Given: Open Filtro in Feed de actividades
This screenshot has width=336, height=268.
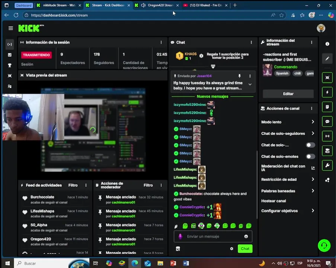Looking at the screenshot, I should click(x=73, y=185).
